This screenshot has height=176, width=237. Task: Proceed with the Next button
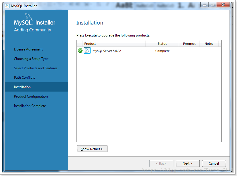[x=187, y=163]
